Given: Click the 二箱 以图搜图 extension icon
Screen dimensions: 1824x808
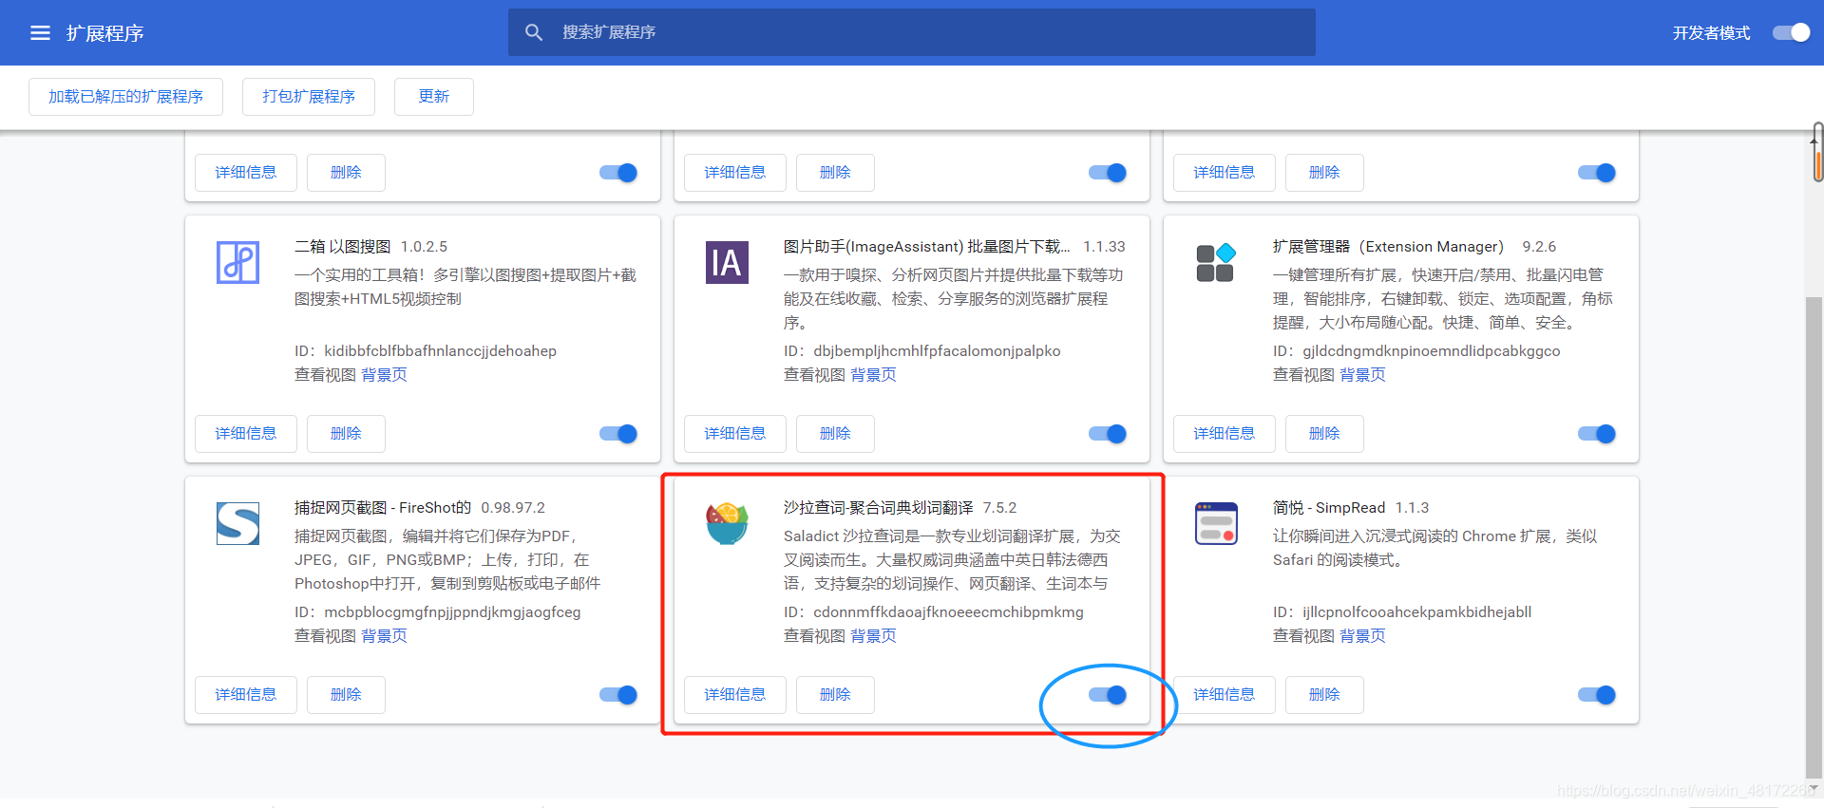Looking at the screenshot, I should coord(237,262).
